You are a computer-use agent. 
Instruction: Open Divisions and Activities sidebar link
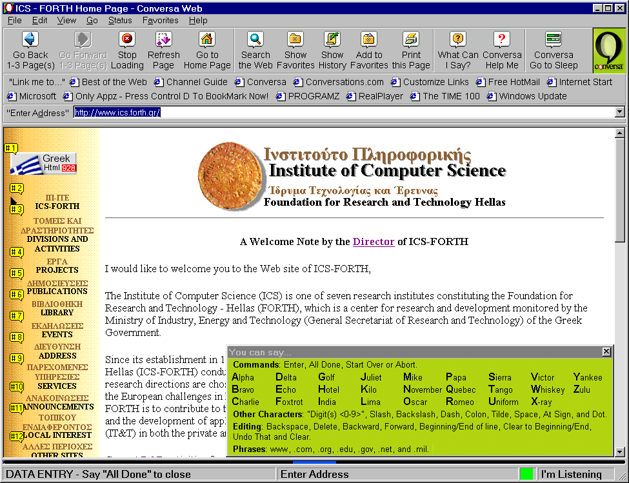coord(57,235)
